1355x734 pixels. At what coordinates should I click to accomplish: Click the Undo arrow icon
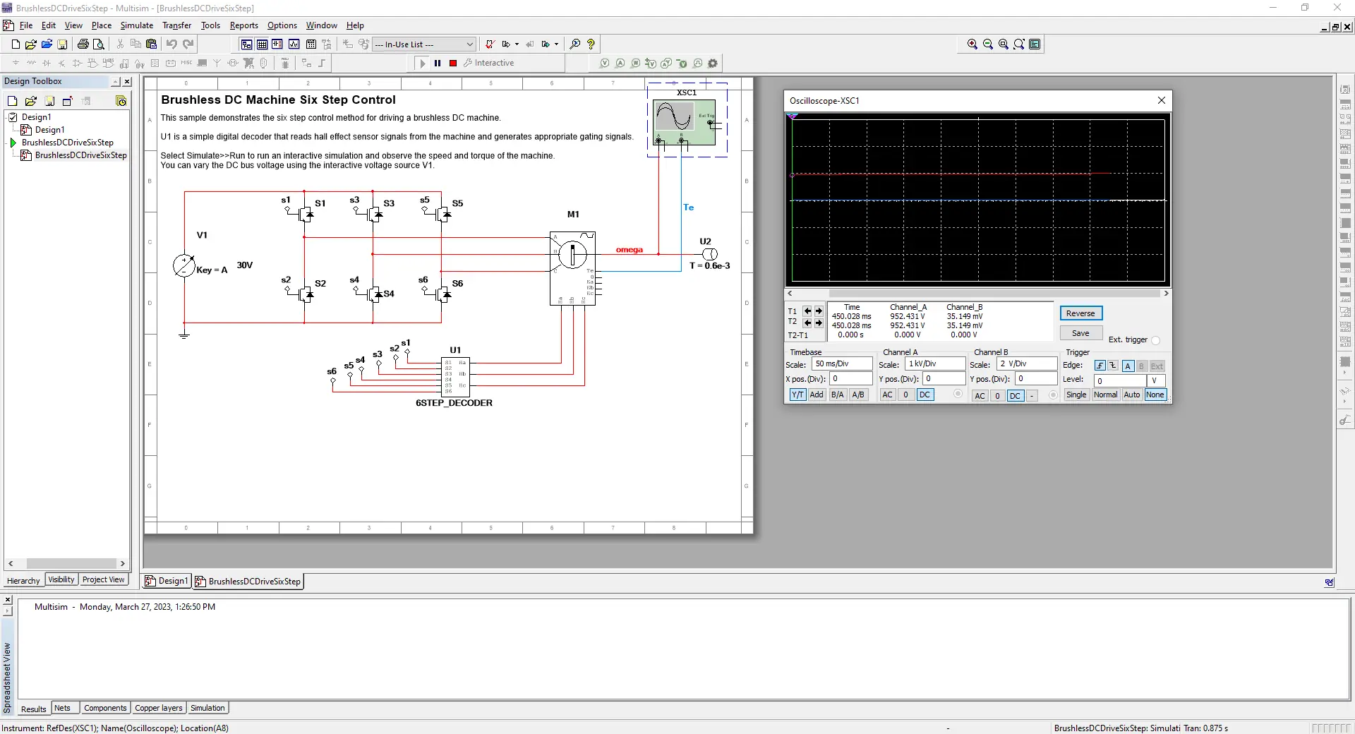171,44
